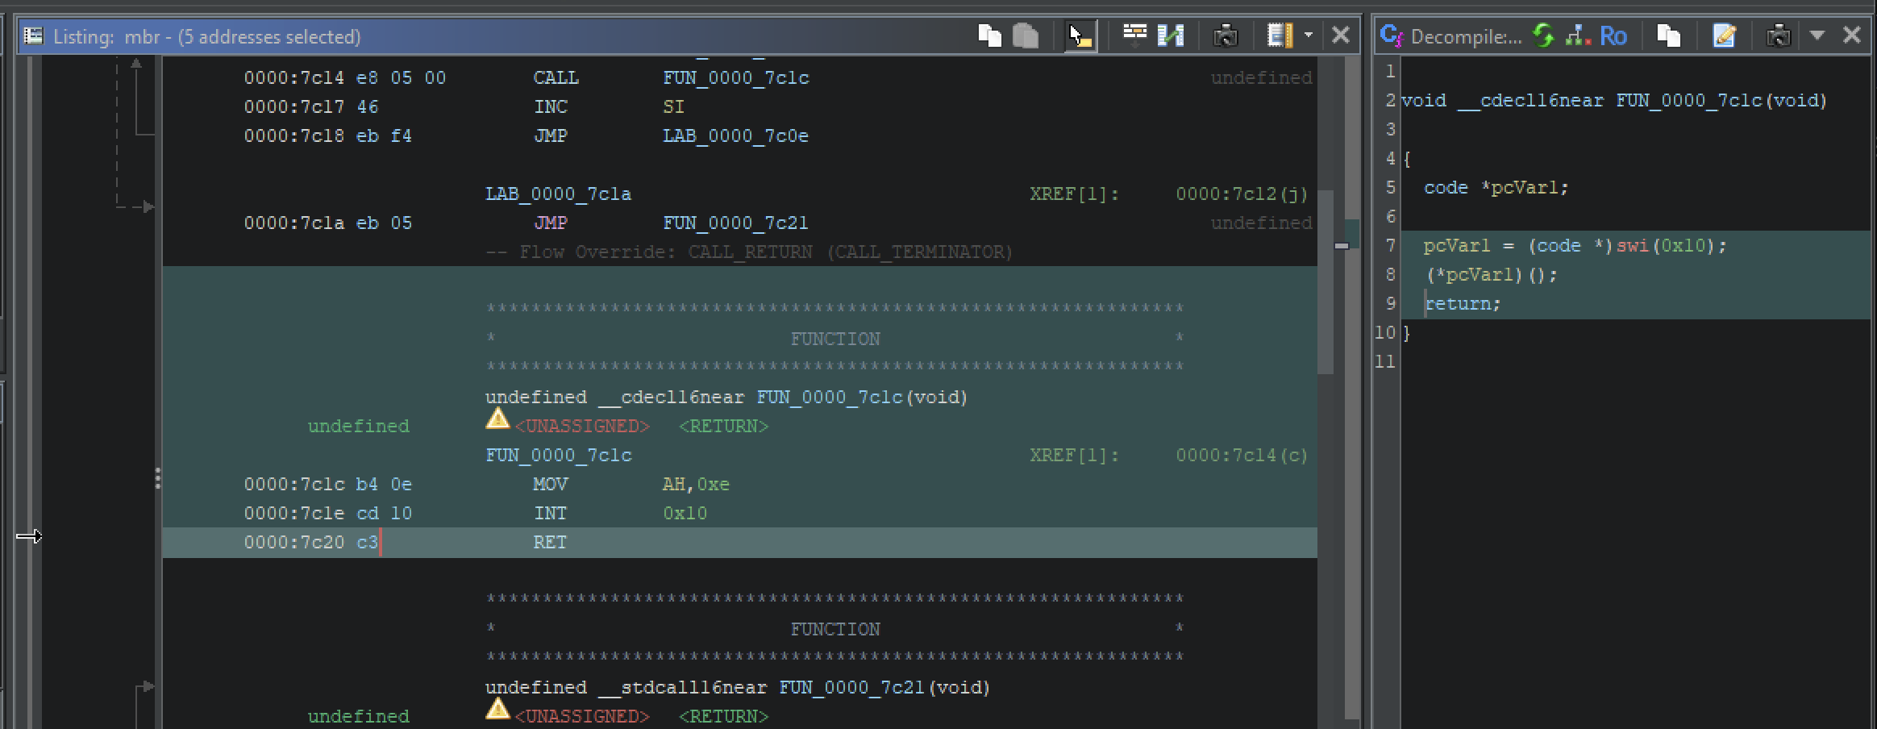The height and width of the screenshot is (729, 1877).
Task: Click the FUN_0000_7c1c function signature in Listing
Action: pyautogui.click(x=726, y=398)
